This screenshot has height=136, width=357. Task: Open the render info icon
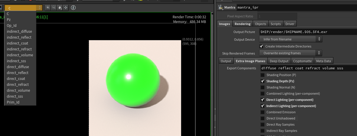[73, 8]
